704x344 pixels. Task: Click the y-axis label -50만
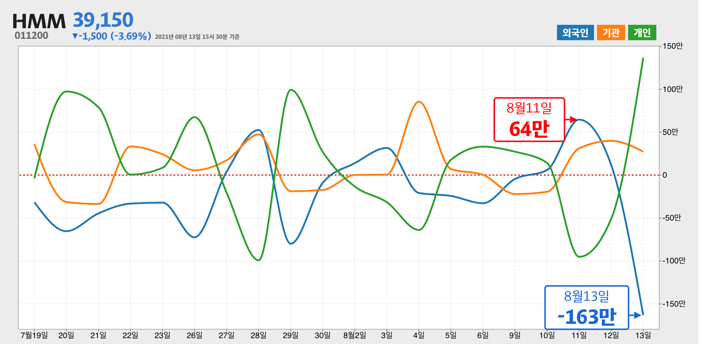(x=672, y=218)
